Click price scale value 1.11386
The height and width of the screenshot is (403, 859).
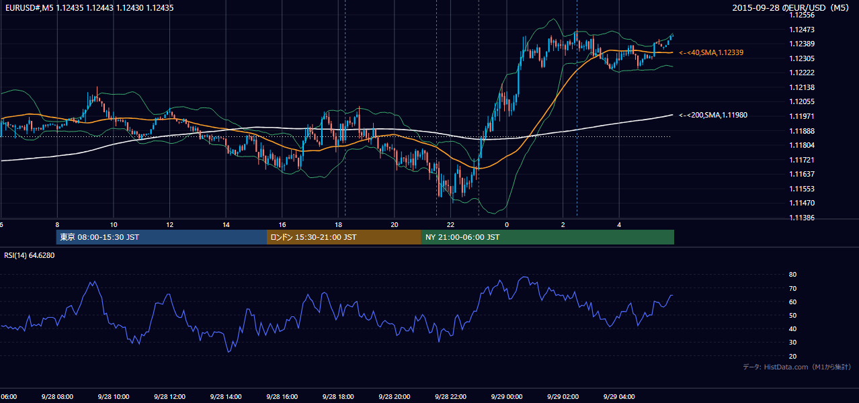click(x=803, y=218)
